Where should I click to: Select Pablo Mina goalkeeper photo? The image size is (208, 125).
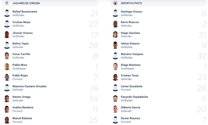[x=7, y=67]
